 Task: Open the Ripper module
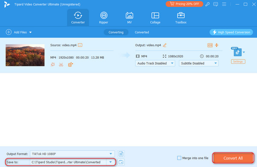(x=104, y=18)
